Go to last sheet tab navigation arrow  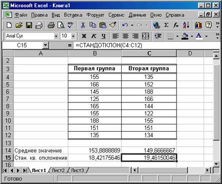25,170
